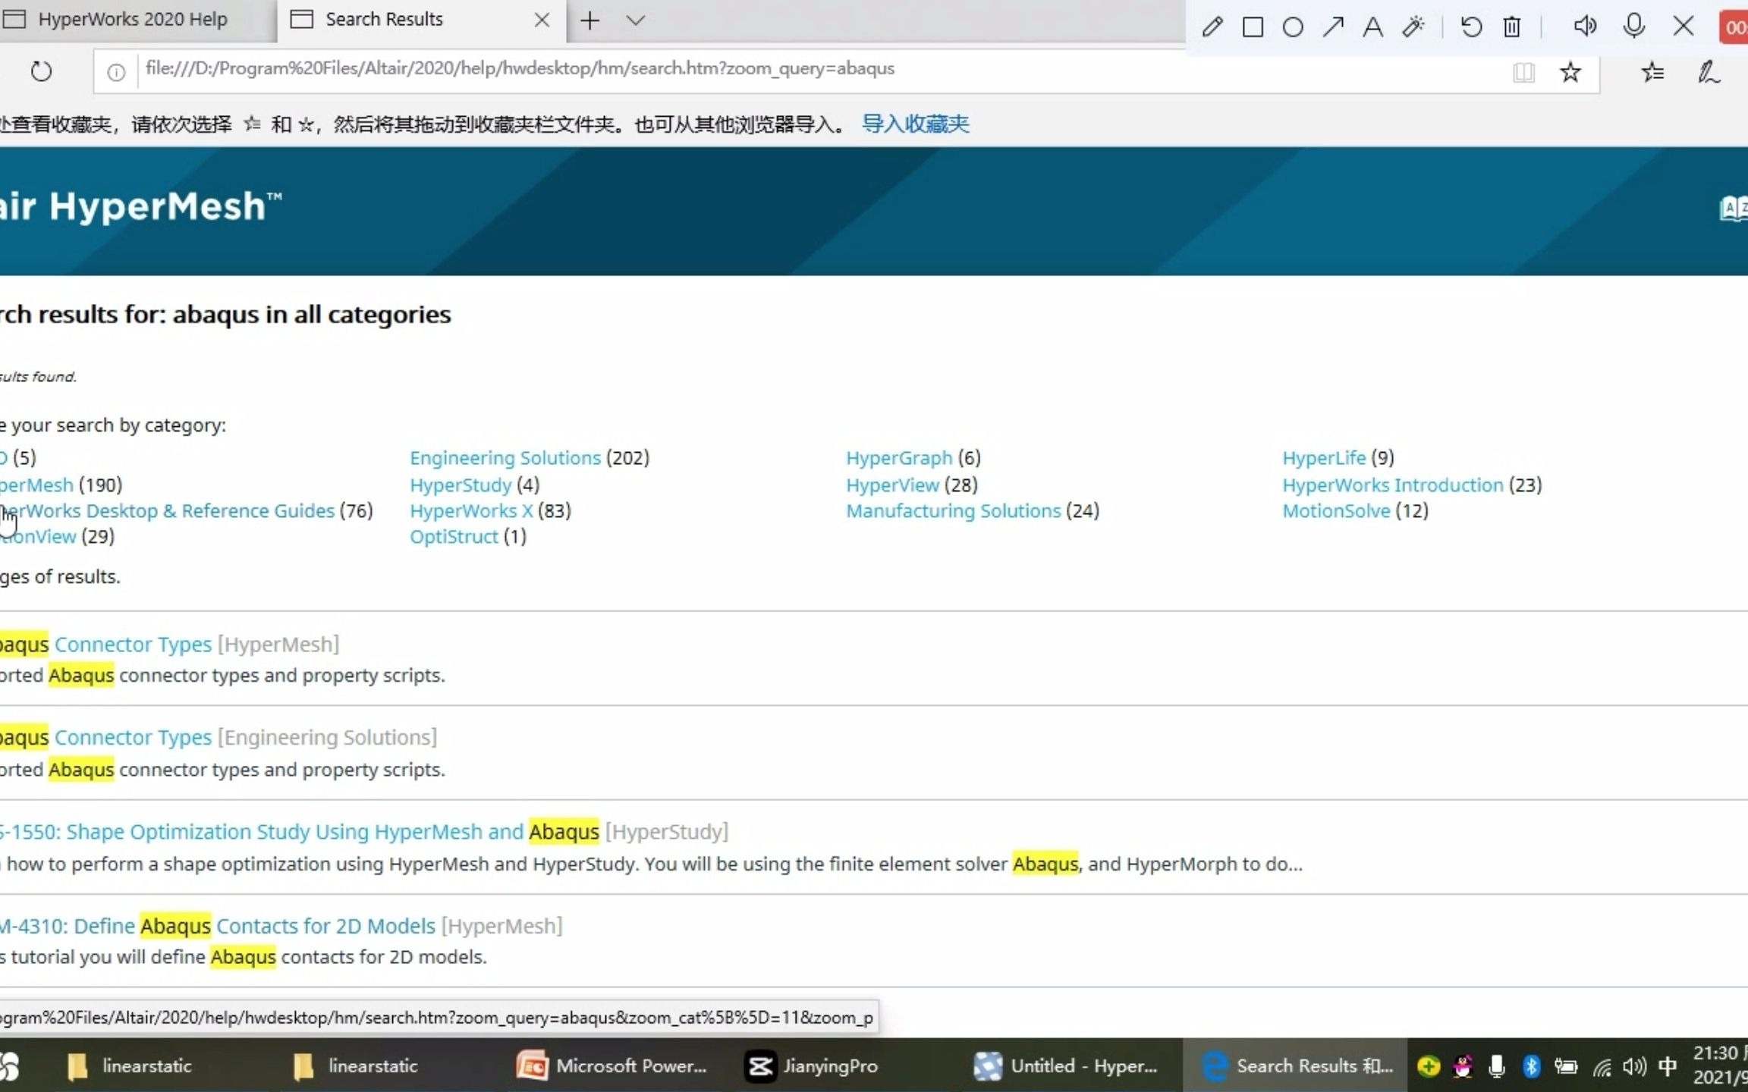
Task: Open system volume tray icon
Action: (x=1634, y=1066)
